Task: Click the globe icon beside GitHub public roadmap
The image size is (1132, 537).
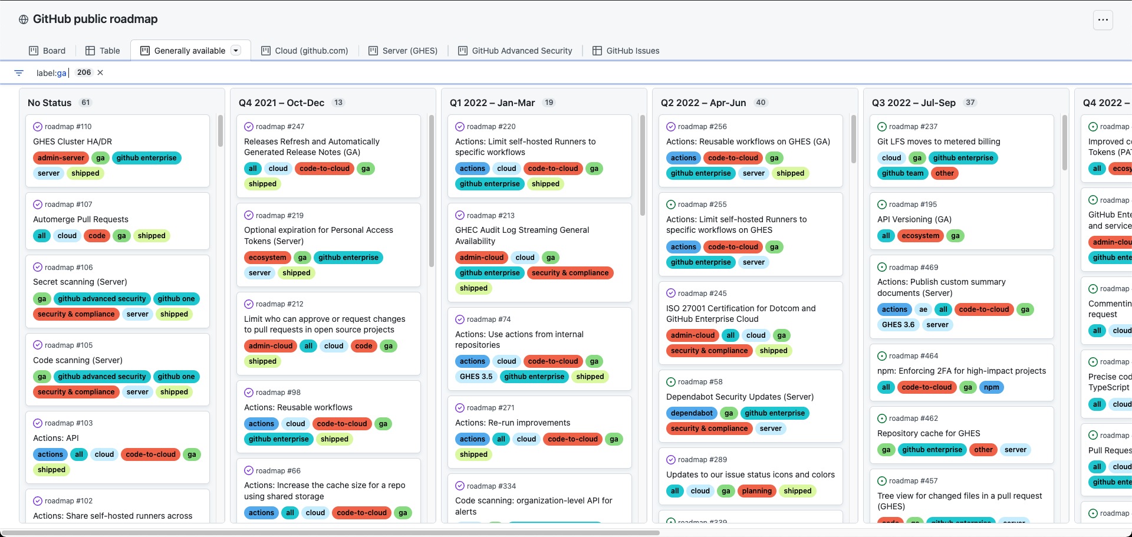Action: coord(23,19)
